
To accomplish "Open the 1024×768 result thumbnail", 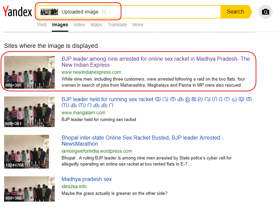I will [26, 152].
